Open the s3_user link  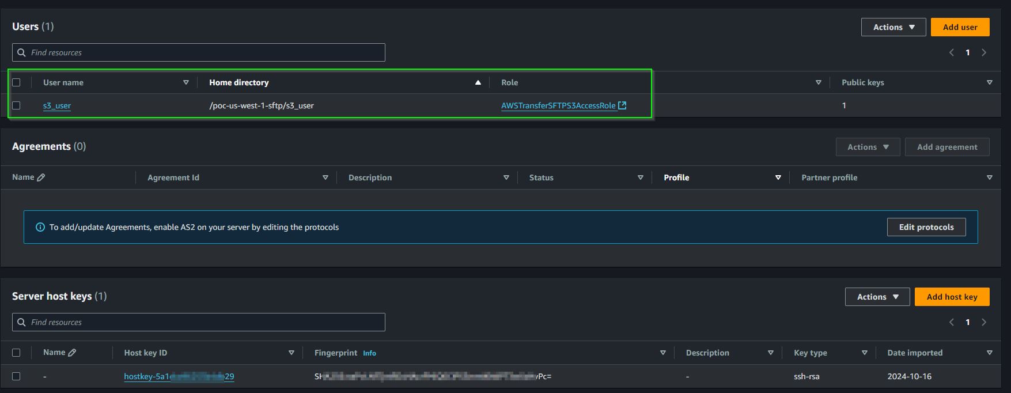tap(57, 105)
